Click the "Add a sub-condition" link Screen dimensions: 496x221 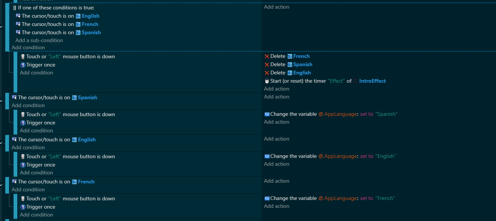coord(39,40)
